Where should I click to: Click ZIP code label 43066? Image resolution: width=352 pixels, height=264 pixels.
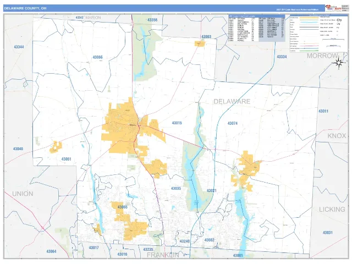pos(98,57)
